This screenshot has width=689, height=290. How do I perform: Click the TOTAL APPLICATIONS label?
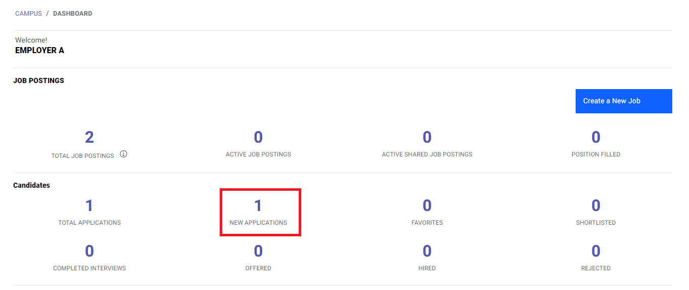90,223
